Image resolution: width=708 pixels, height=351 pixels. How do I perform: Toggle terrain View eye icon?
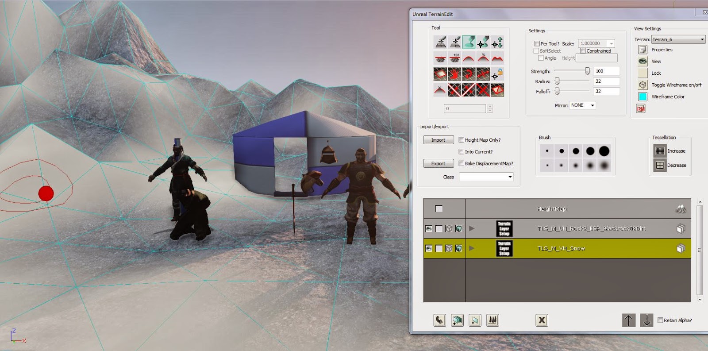click(643, 61)
